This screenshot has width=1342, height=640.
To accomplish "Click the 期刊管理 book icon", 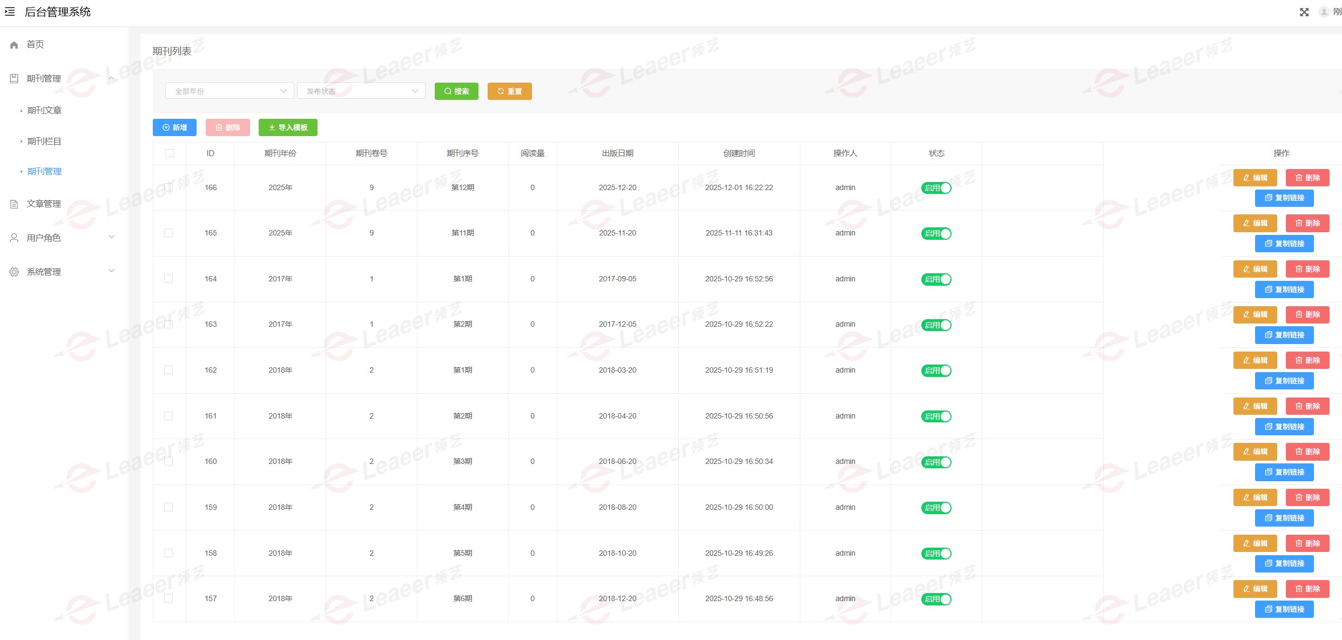I will tap(15, 79).
